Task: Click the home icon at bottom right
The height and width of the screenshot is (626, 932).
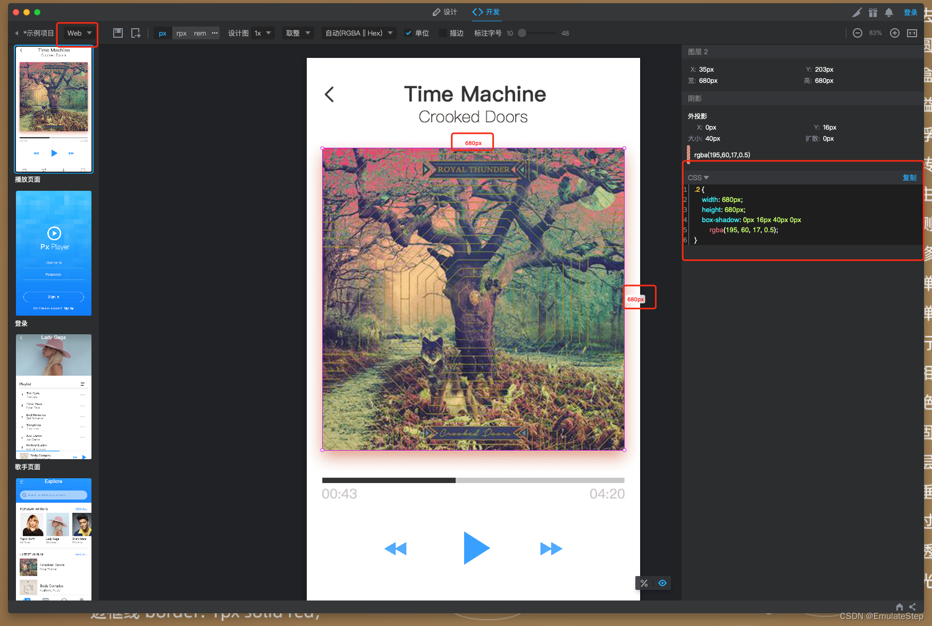Action: [900, 607]
